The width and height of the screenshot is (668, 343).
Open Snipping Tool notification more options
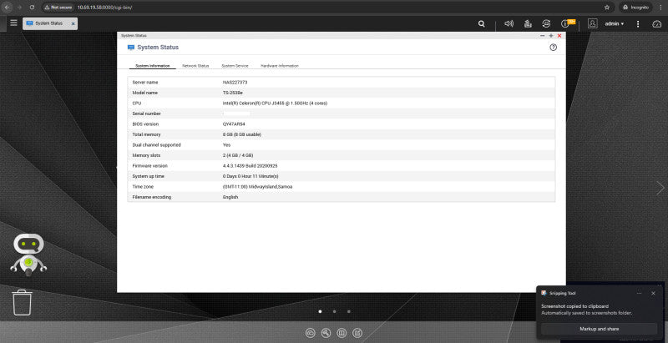pos(639,293)
